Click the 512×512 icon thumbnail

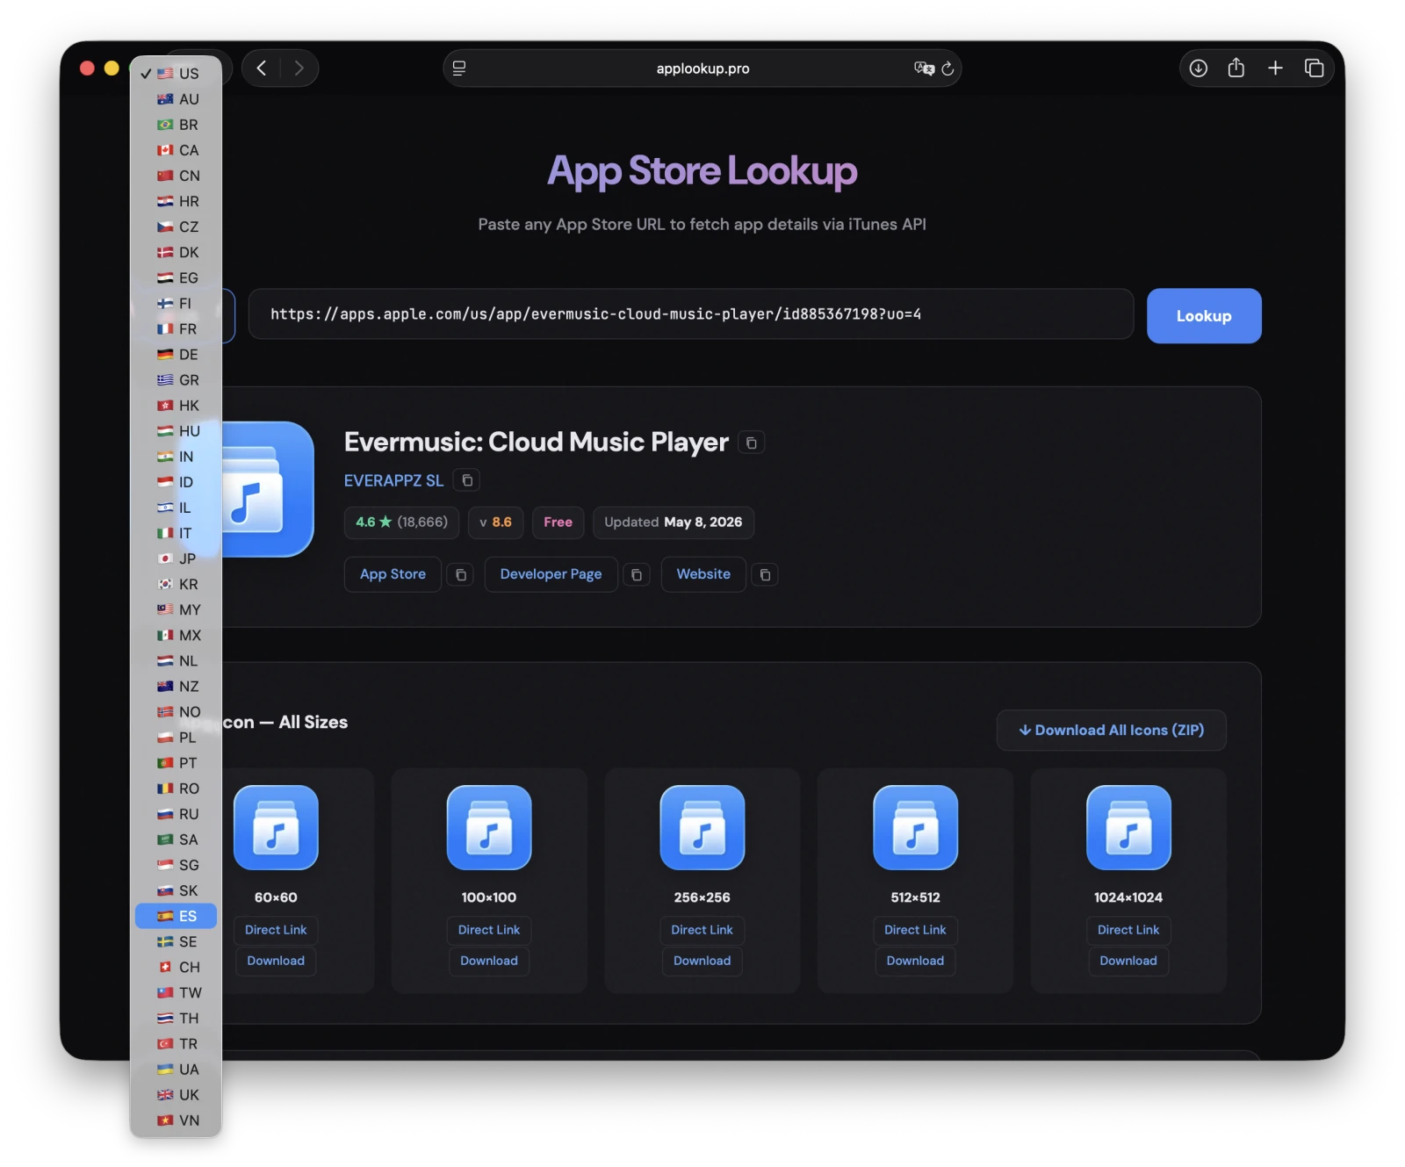pos(916,827)
